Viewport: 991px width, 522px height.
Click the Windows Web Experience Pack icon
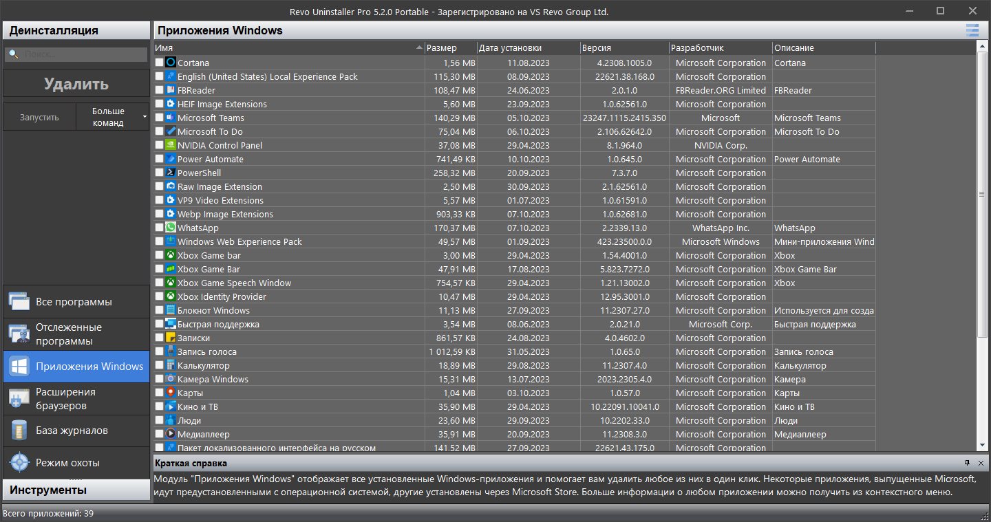tap(171, 241)
